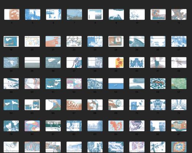This screenshot has height=153, width=192.
Task: Open thumbnail 57 green watercolor image
Action: [179, 84]
